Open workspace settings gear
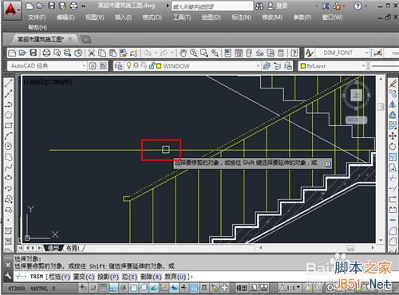399x295 pixels. pyautogui.click(x=93, y=65)
